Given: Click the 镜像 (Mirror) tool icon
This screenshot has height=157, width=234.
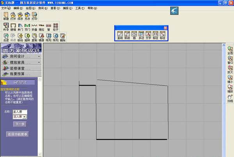Looking at the screenshot, I should pos(41,37).
